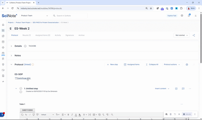
Task: Switch to the Archive tab
Action: tap(81, 35)
